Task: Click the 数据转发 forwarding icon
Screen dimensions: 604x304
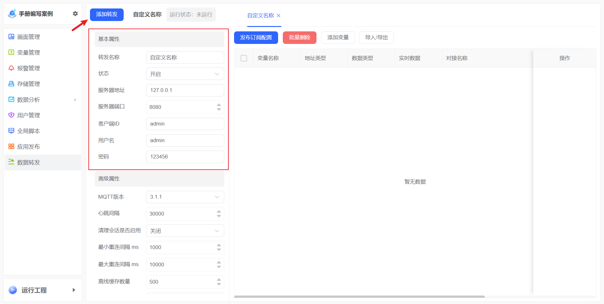Action: click(x=11, y=162)
